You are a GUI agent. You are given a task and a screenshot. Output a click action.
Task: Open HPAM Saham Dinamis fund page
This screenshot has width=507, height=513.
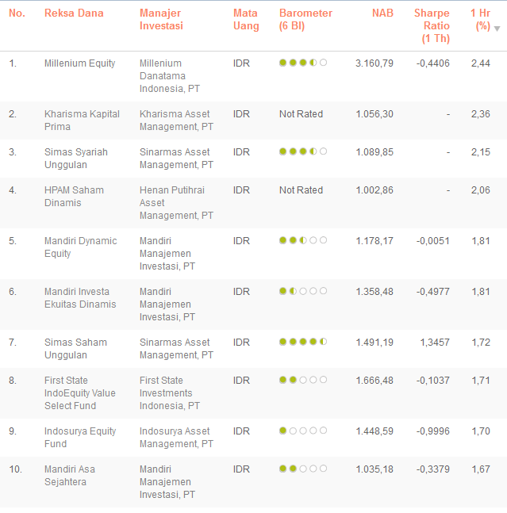tap(75, 197)
